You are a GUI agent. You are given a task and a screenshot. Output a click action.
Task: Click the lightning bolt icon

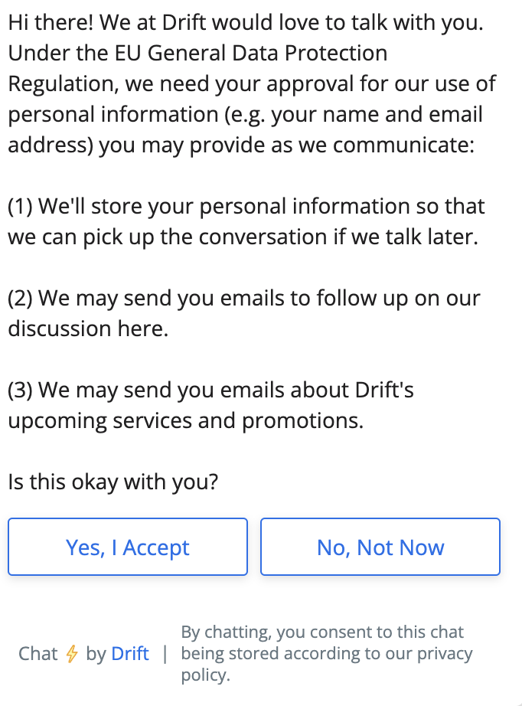point(72,654)
